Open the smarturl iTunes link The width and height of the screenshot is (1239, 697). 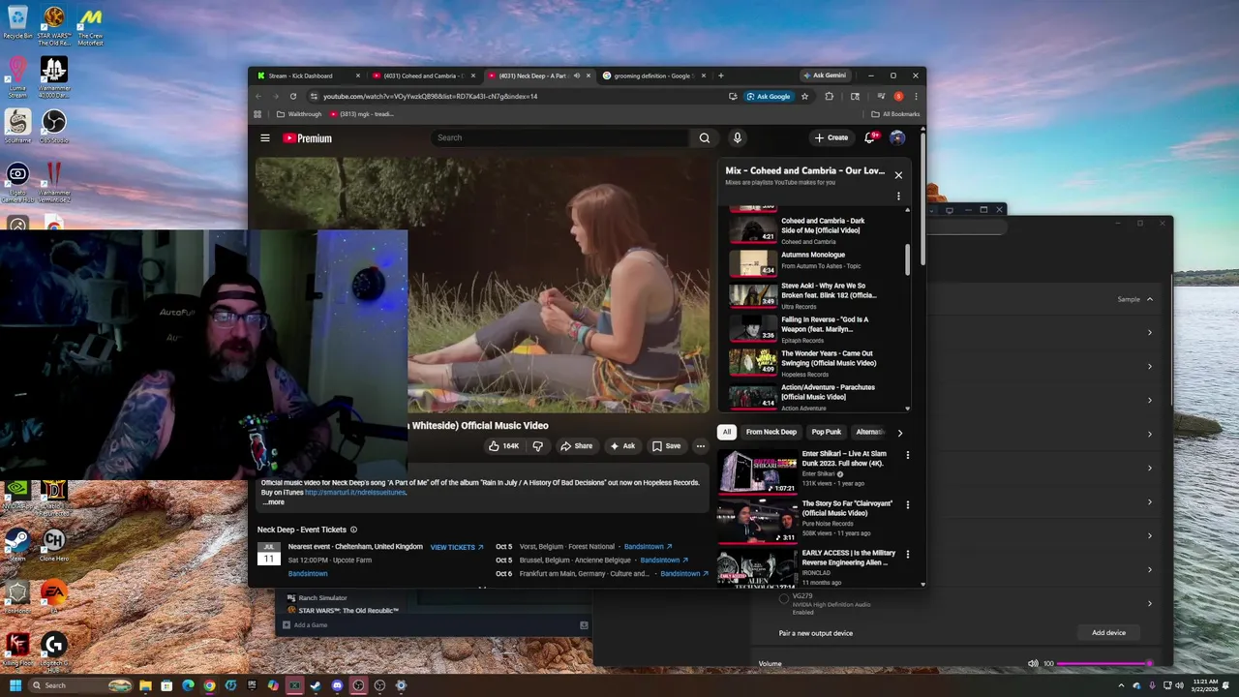coord(355,493)
